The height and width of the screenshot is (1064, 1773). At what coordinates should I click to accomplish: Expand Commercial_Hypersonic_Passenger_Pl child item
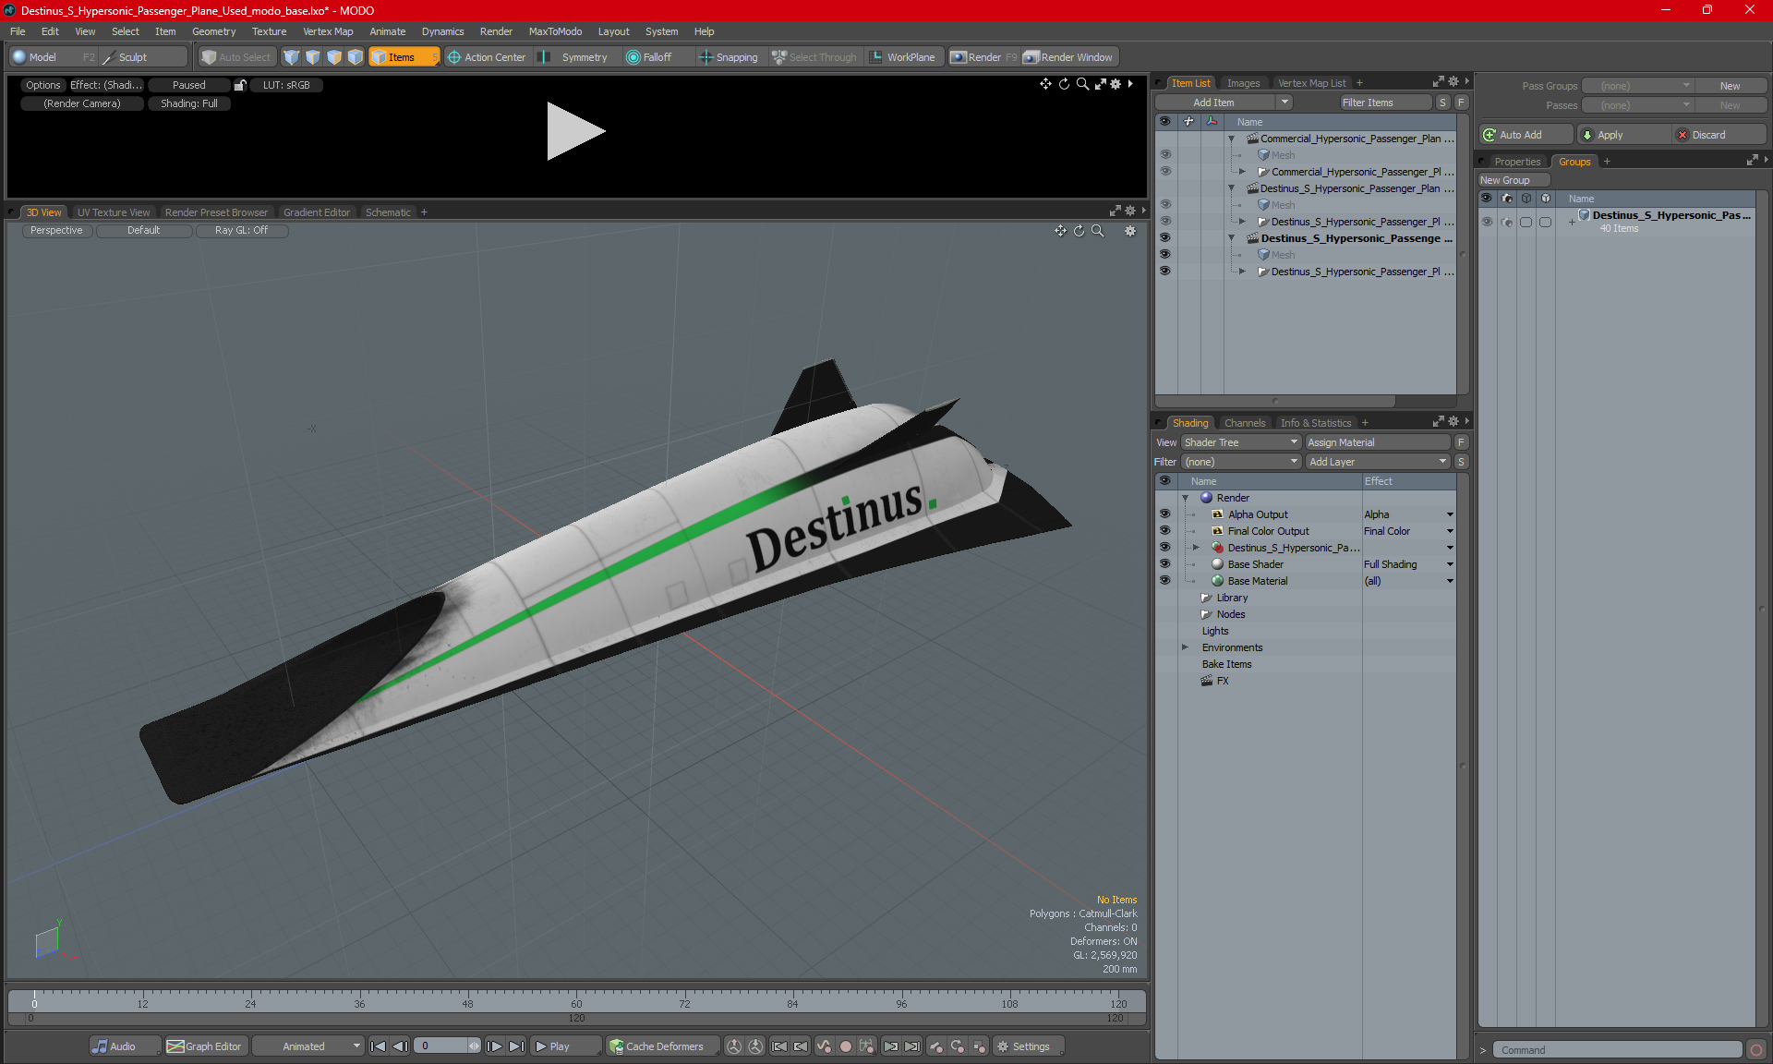tap(1242, 172)
